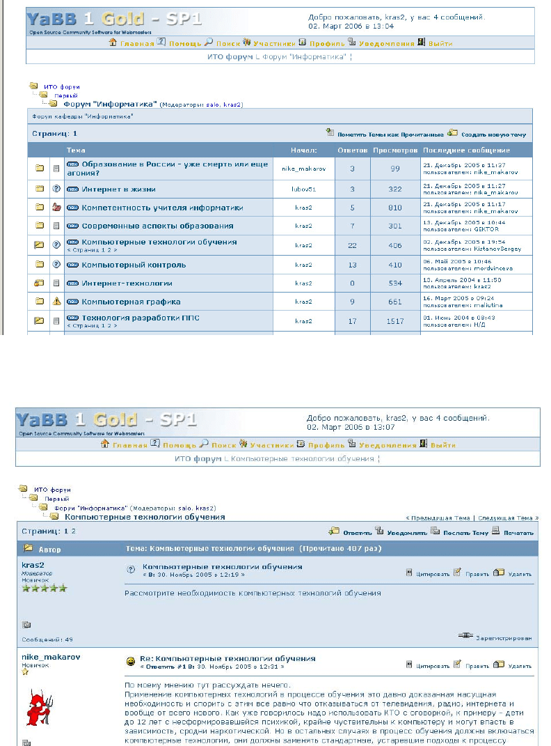Open the nike_makarov profile in the Начал column
This screenshot has width=551, height=746.
pos(303,169)
